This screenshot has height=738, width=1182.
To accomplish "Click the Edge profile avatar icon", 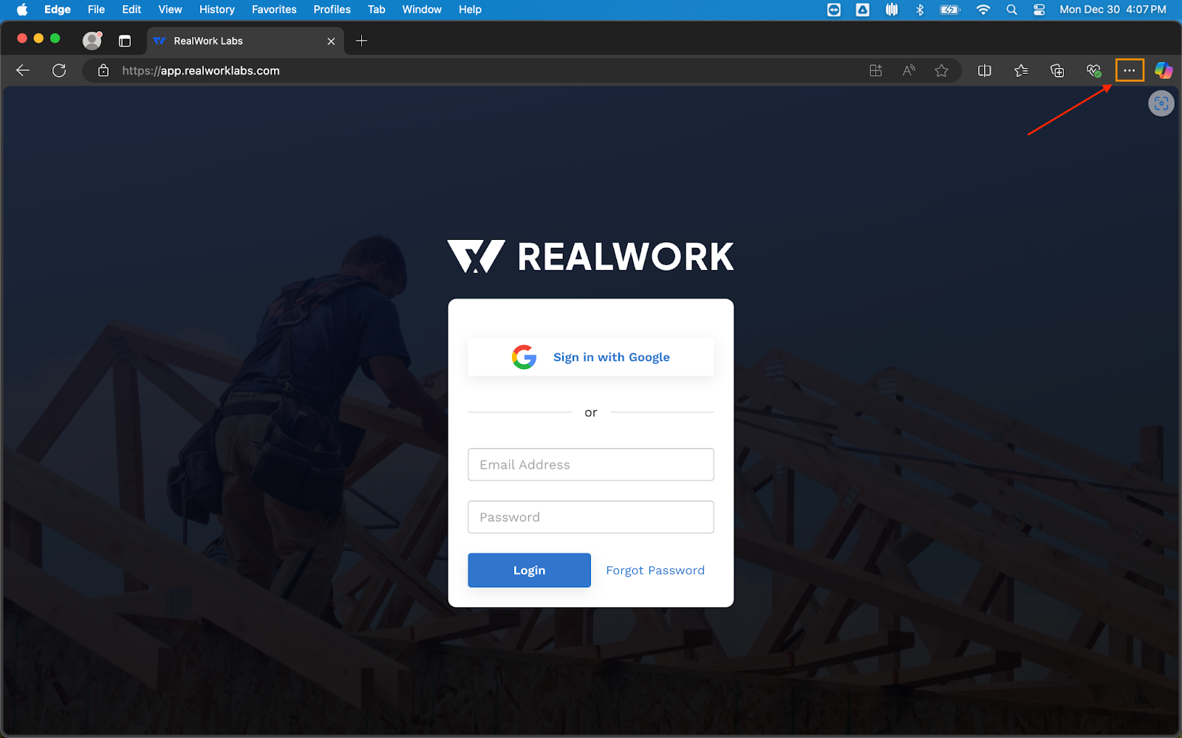I will coord(92,41).
